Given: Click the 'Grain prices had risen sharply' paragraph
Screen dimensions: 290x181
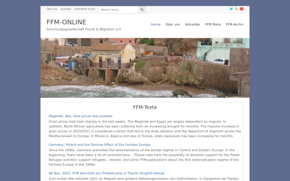Looking at the screenshot, I should click(145, 129).
